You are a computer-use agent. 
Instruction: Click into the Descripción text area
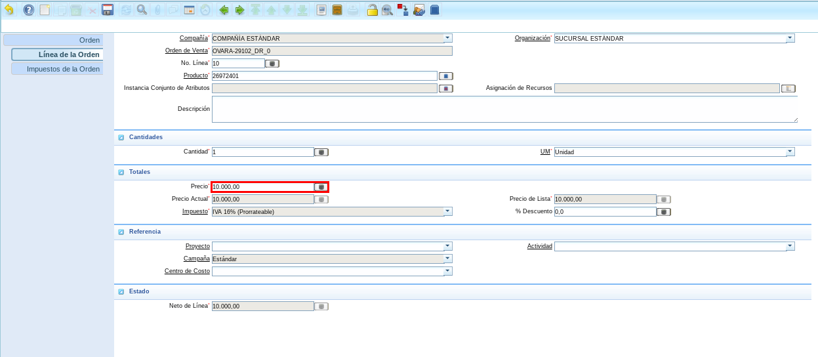[504, 110]
